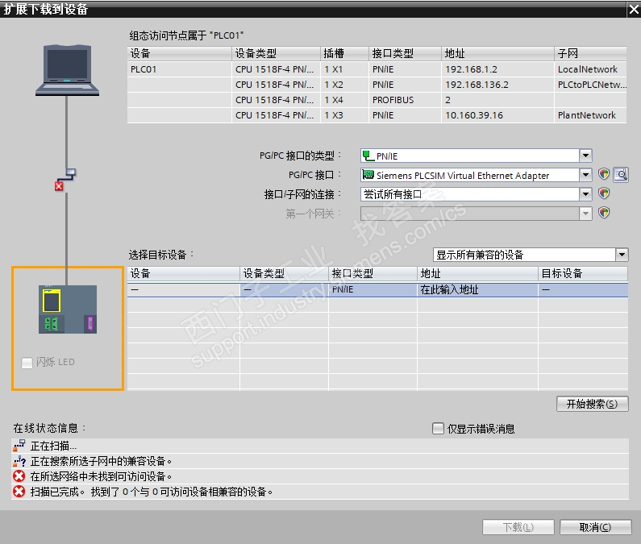641x544 pixels.
Task: Select the PLC target device graphic
Action: 68,309
